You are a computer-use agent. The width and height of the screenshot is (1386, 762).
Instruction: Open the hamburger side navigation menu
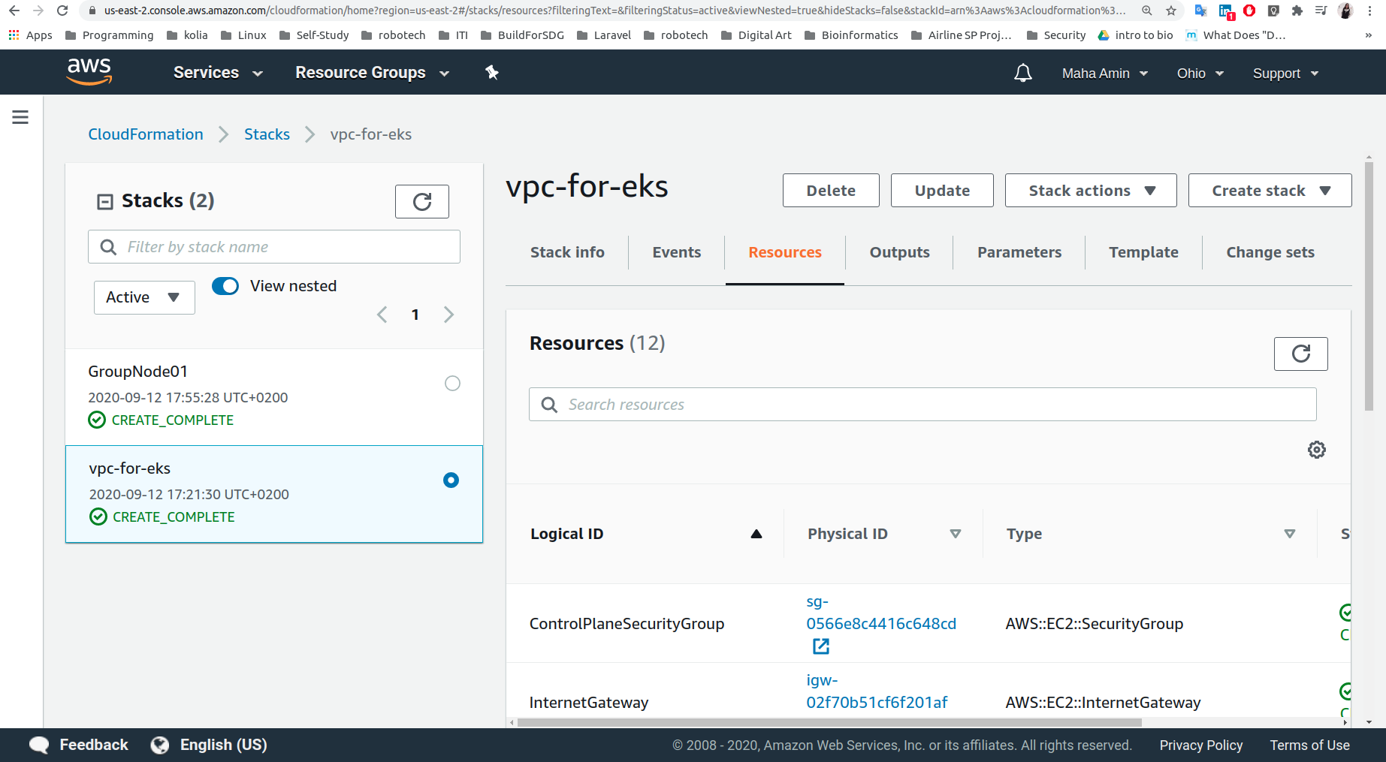[20, 117]
